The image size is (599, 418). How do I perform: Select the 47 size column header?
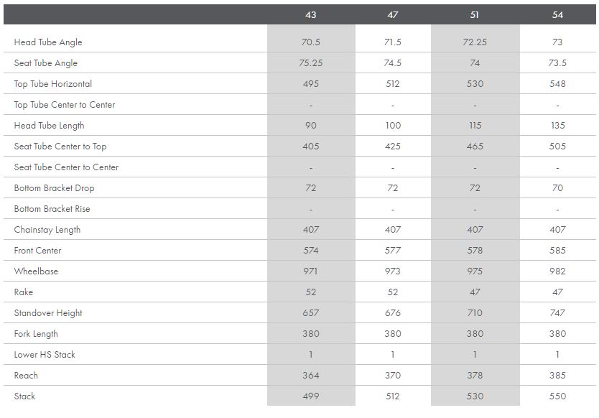coord(393,14)
